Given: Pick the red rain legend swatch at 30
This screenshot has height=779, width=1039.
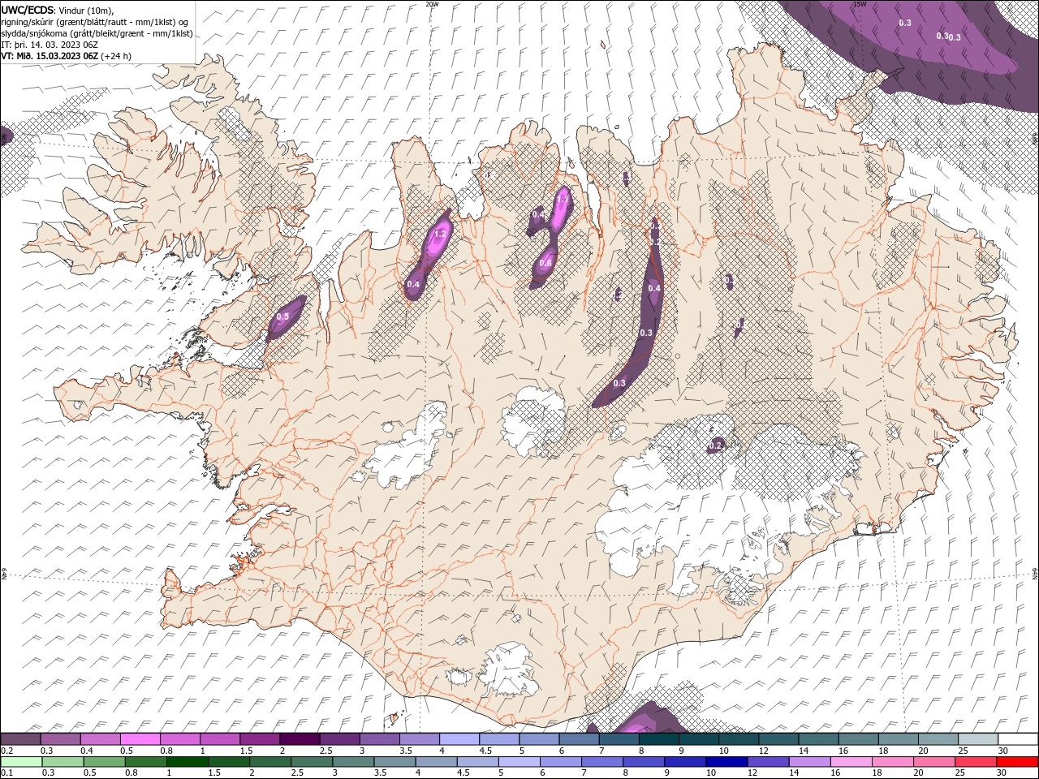Looking at the screenshot, I should coord(1017,762).
